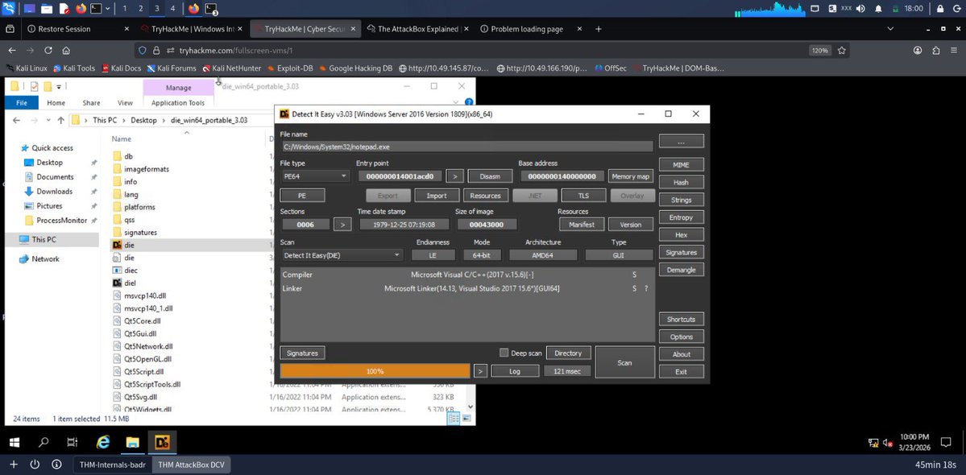Open the Demangle tool
Image resolution: width=966 pixels, height=475 pixels.
pyautogui.click(x=681, y=270)
